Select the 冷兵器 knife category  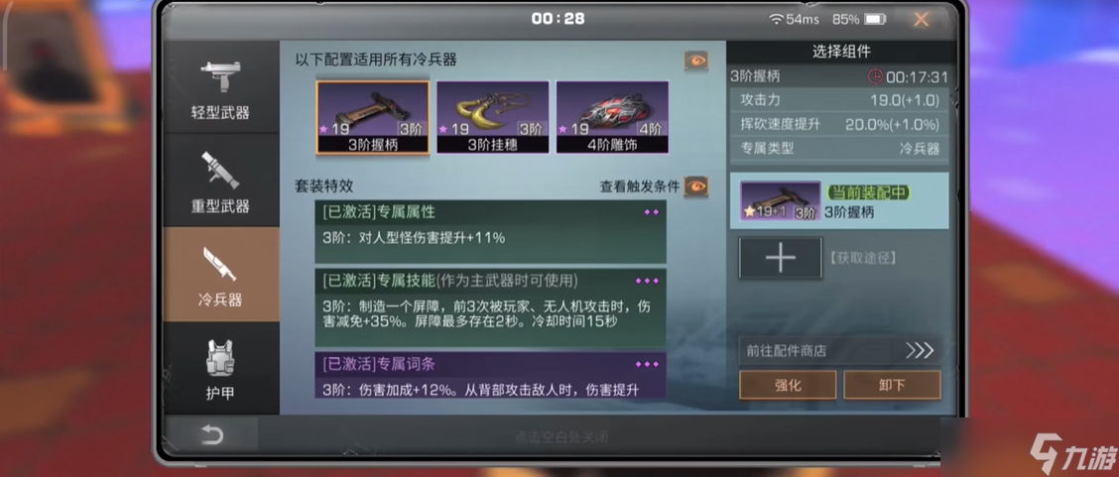pyautogui.click(x=220, y=275)
